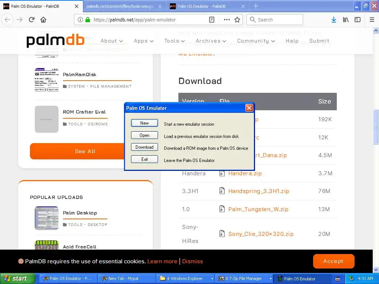Open the PalmRamDisk app link
The height and width of the screenshot is (284, 379).
click(80, 75)
